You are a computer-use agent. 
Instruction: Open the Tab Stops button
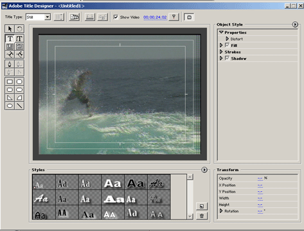(x=90, y=17)
